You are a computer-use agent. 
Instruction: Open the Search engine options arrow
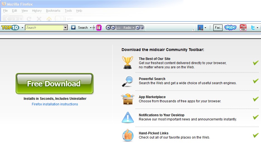click(91, 28)
